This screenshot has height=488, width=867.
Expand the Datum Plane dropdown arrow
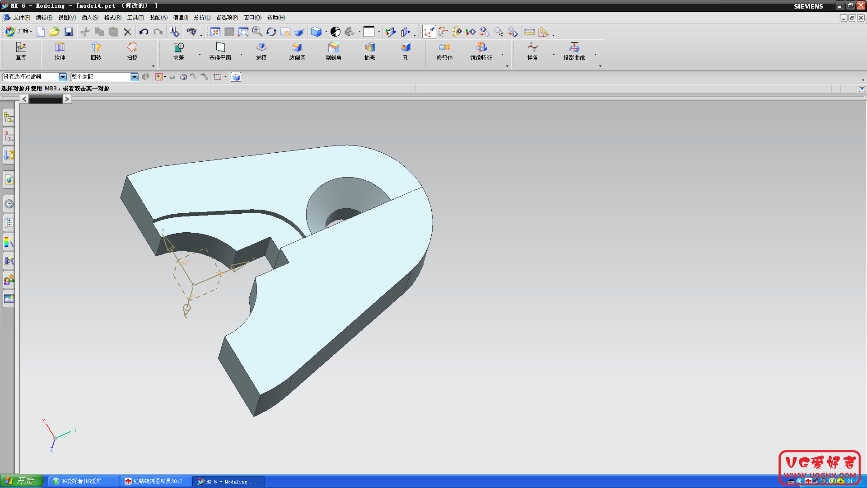(242, 55)
